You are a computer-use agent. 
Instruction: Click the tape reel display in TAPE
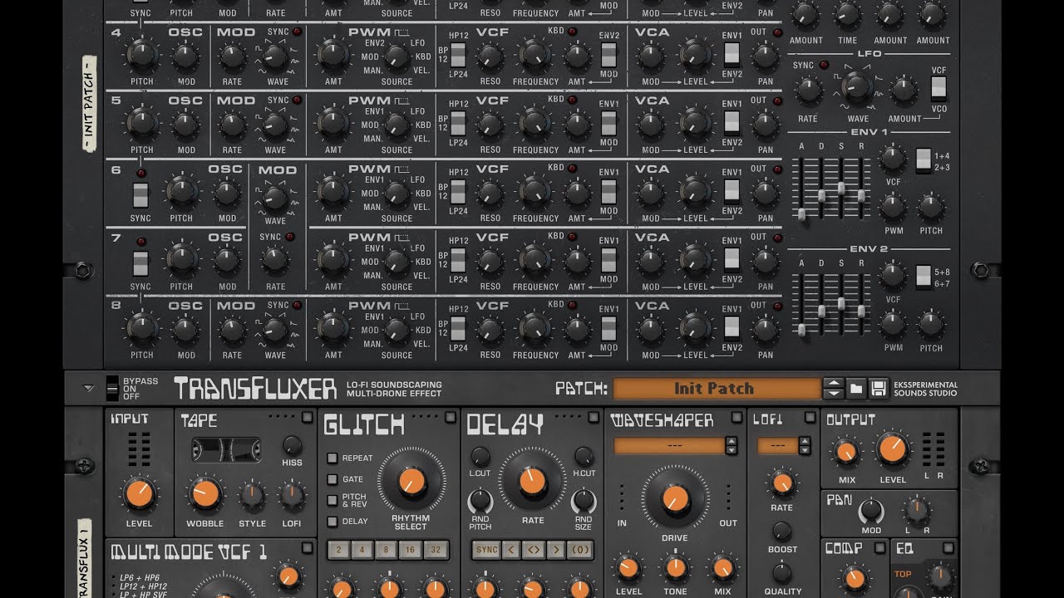[226, 449]
